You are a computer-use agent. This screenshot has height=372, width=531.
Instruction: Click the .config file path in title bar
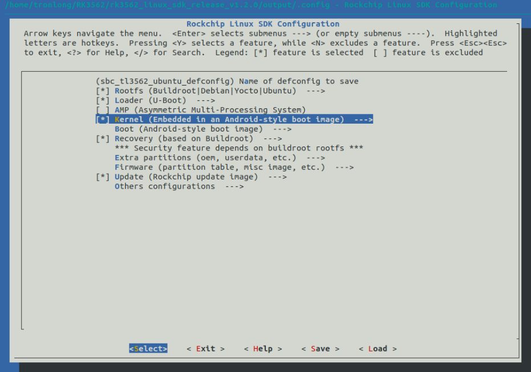click(167, 5)
